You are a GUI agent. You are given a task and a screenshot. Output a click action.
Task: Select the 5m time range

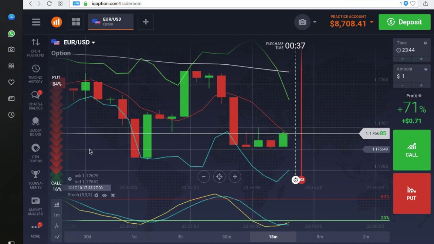click(x=320, y=237)
